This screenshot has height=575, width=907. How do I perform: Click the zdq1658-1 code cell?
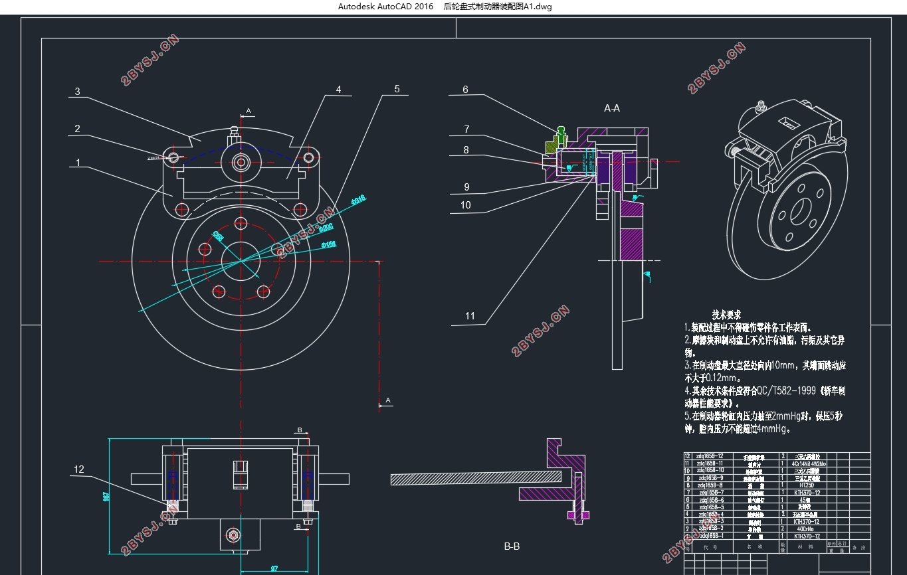click(713, 536)
